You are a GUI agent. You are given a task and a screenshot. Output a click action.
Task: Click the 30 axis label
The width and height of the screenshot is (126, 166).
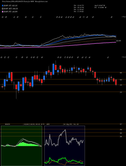pos(121,137)
